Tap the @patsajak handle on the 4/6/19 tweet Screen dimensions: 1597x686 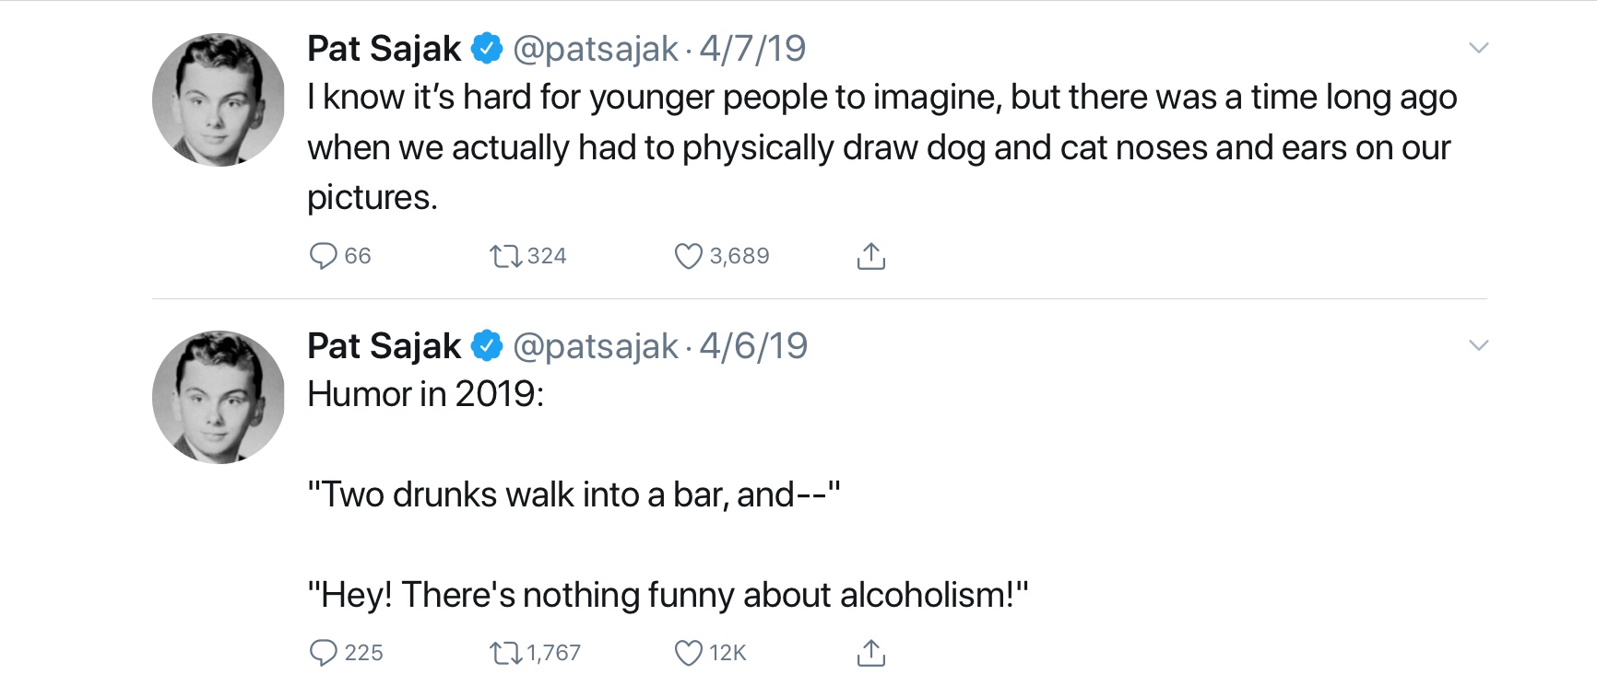[595, 346]
